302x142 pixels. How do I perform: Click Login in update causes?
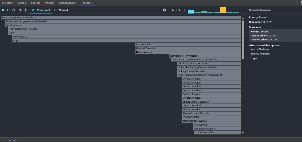tap(254, 59)
